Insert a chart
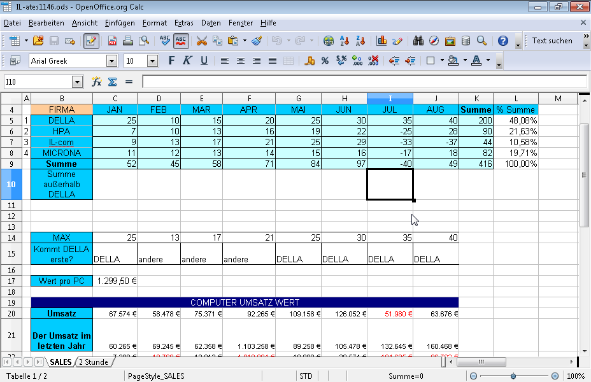This screenshot has width=591, height=382. click(381, 41)
